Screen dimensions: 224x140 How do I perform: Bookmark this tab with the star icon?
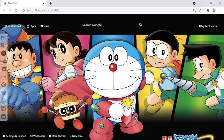201,10
